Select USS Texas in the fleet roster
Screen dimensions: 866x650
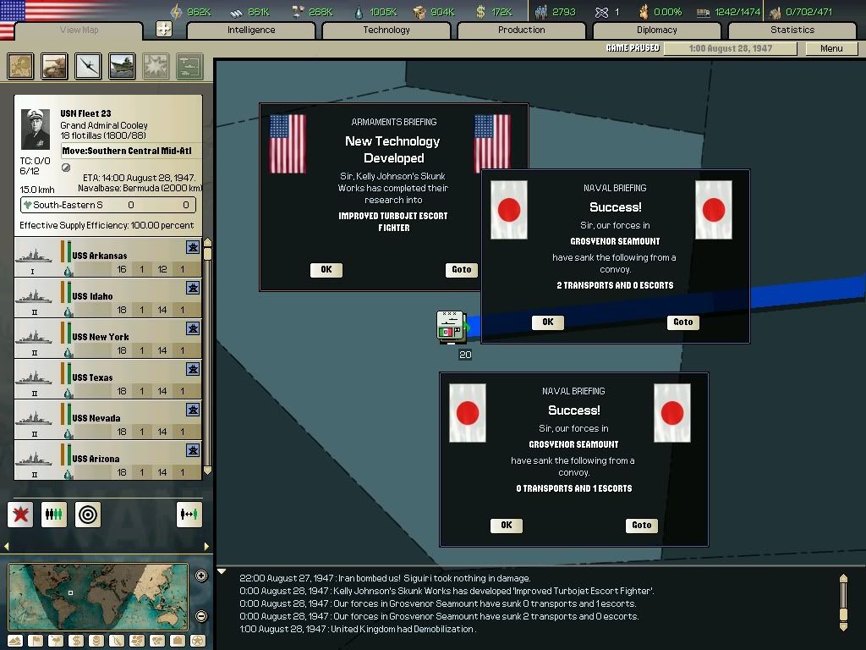coord(93,377)
